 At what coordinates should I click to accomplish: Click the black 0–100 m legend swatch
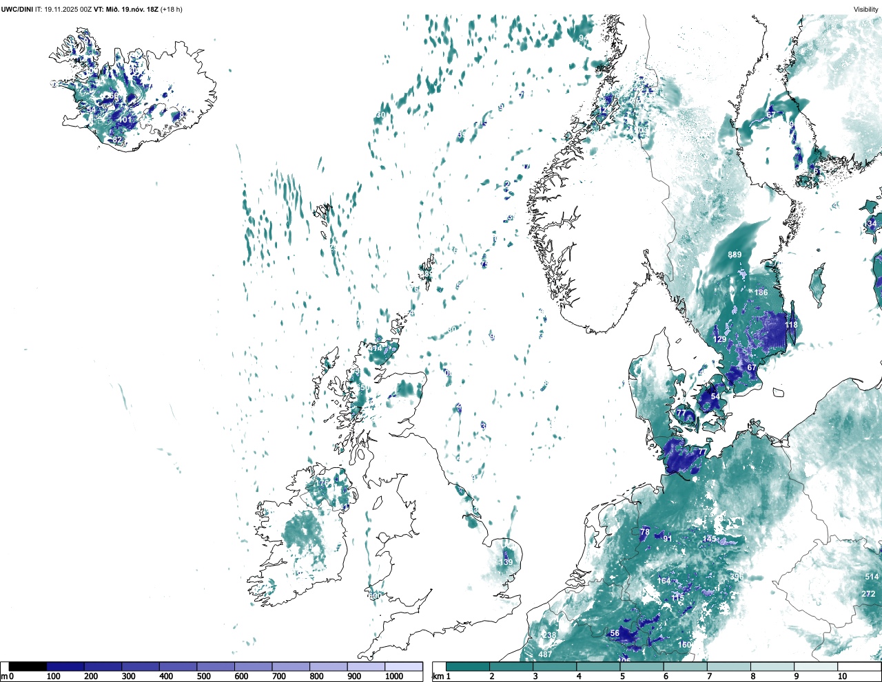pos(28,666)
